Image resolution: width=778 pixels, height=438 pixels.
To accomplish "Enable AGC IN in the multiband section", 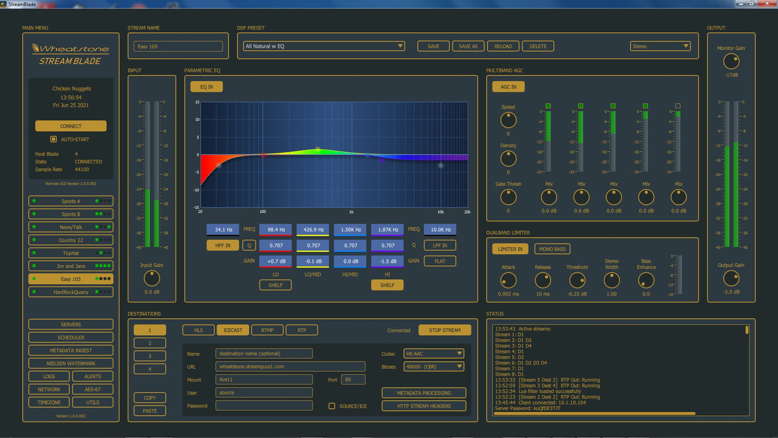I will point(508,86).
